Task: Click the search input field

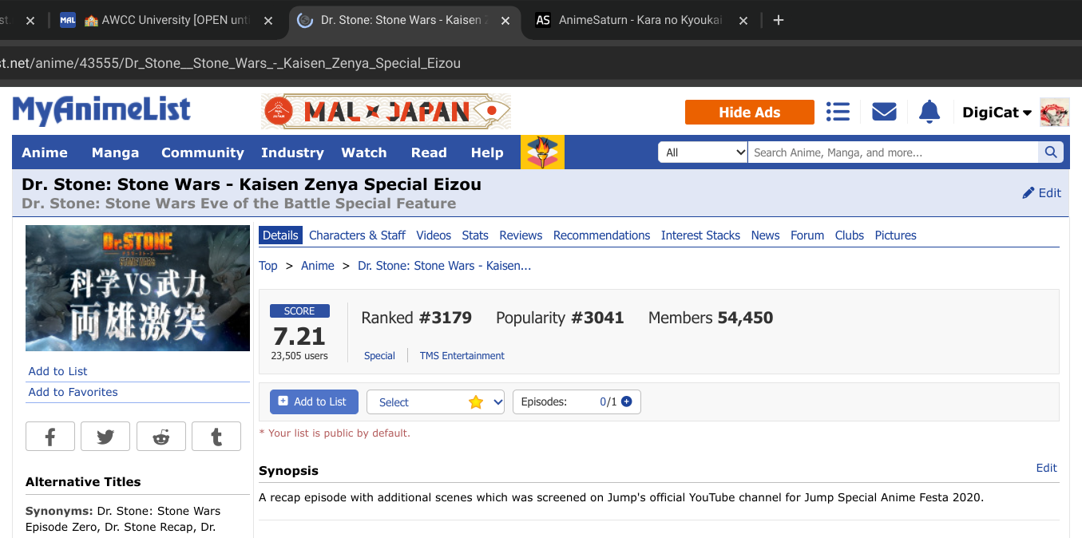Action: [893, 152]
